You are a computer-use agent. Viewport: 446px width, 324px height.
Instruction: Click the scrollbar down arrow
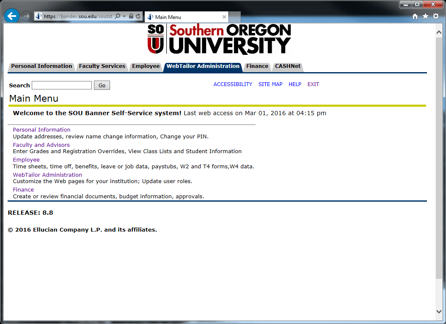pos(439,312)
